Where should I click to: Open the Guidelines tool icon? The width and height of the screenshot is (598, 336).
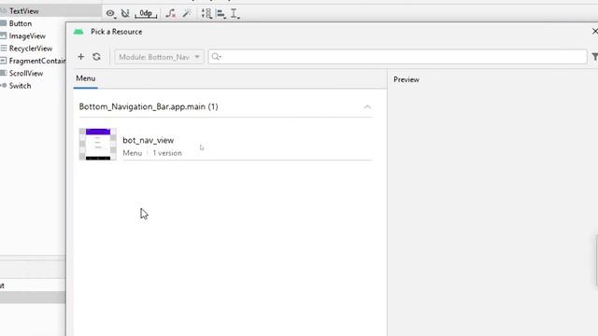pyautogui.click(x=235, y=14)
